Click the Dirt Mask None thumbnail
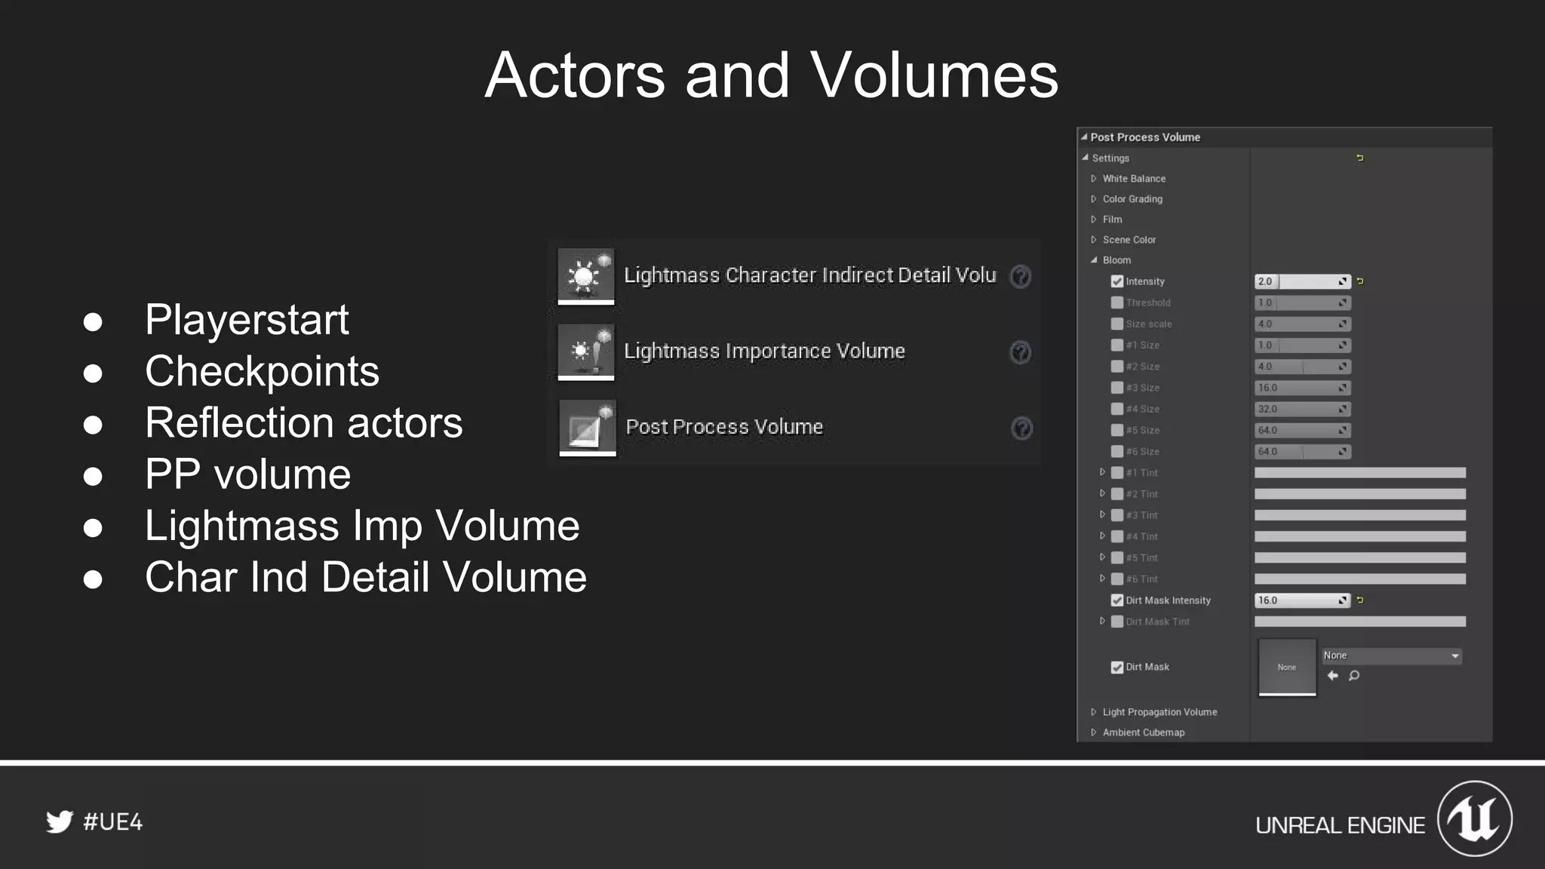The image size is (1545, 869). point(1287,667)
